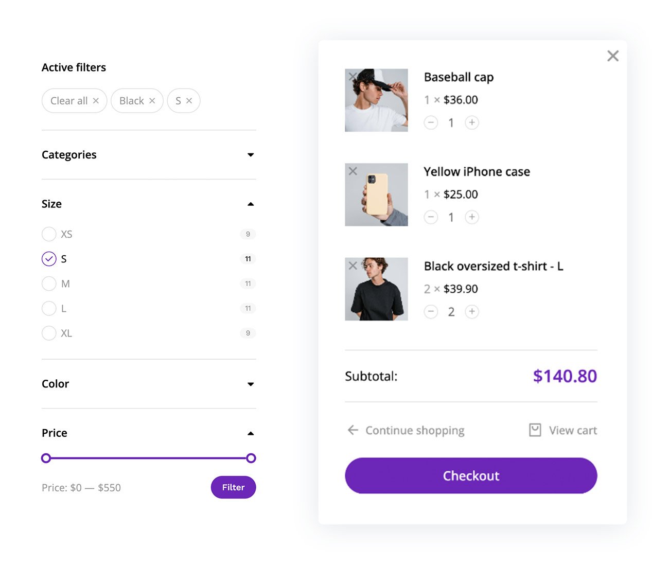Viewport: 669px width, 566px height.
Task: Decrease Black oversized t-shirt quantity
Action: (x=431, y=312)
